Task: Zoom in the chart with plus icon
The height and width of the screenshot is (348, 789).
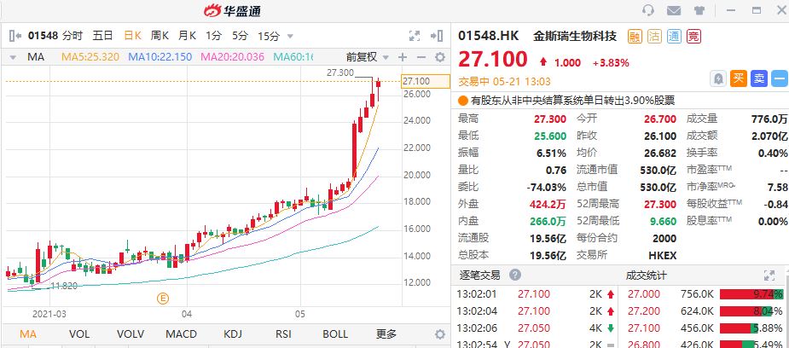Action: click(402, 57)
